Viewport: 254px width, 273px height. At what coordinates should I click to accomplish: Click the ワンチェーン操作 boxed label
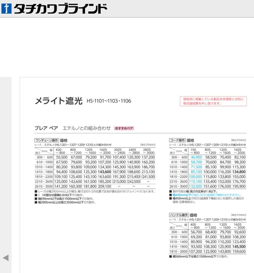tap(47, 140)
